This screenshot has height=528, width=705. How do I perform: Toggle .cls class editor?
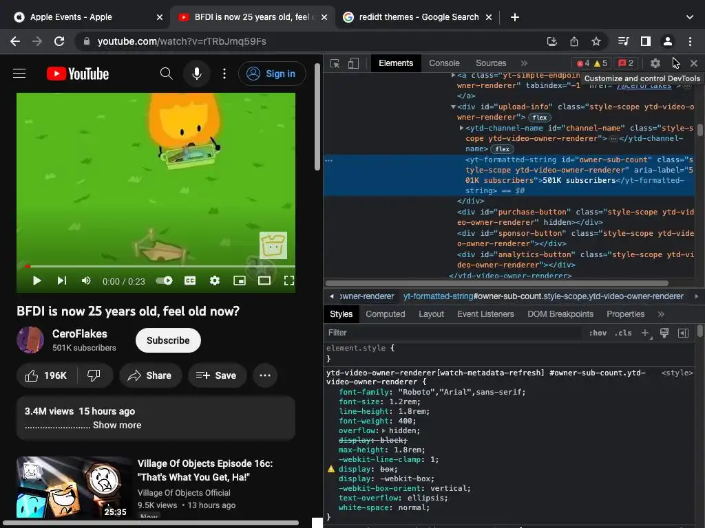[623, 333]
